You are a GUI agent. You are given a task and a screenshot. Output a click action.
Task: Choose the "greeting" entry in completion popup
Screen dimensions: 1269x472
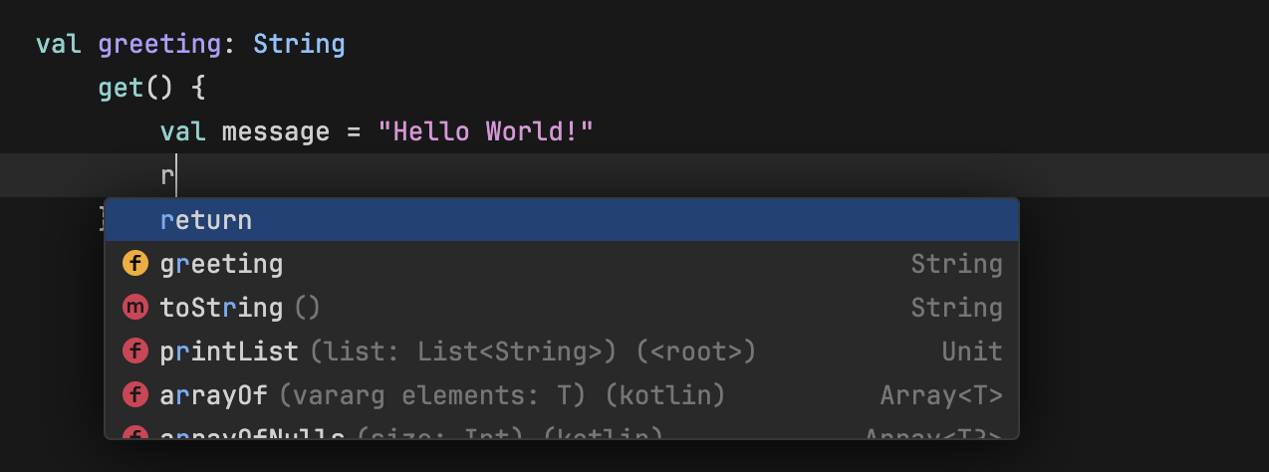pyautogui.click(x=221, y=264)
